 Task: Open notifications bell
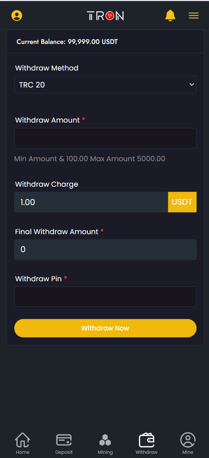pos(170,16)
